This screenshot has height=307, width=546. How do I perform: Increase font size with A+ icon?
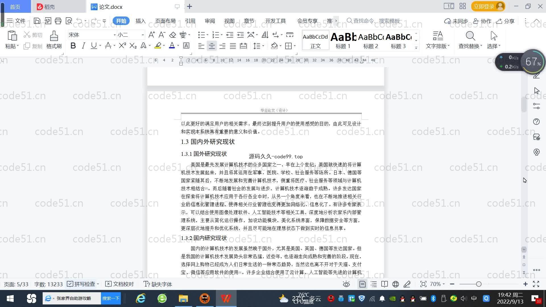pos(152,35)
